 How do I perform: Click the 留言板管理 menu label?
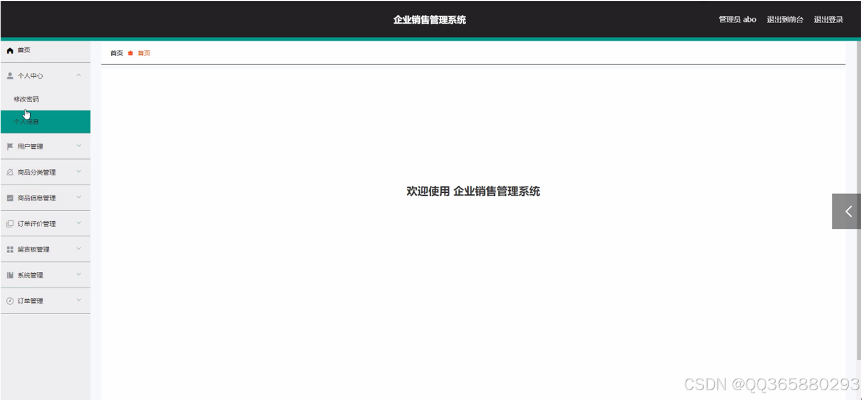(34, 249)
